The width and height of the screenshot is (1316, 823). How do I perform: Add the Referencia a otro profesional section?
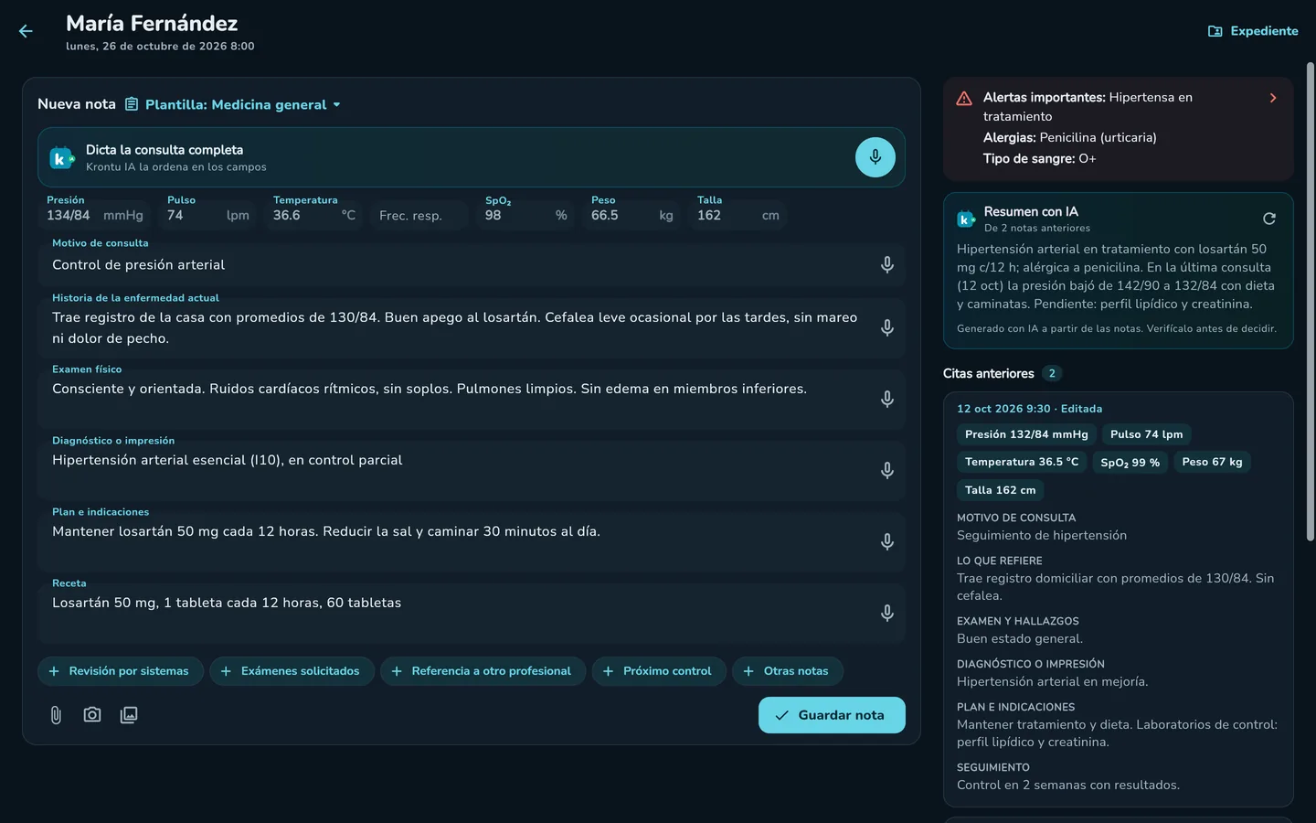coord(483,671)
